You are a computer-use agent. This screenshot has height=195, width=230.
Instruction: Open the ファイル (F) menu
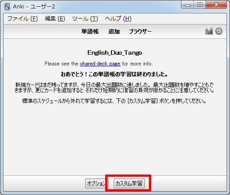[23, 19]
